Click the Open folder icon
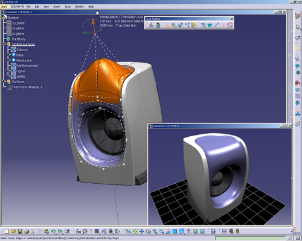 coord(13,231)
